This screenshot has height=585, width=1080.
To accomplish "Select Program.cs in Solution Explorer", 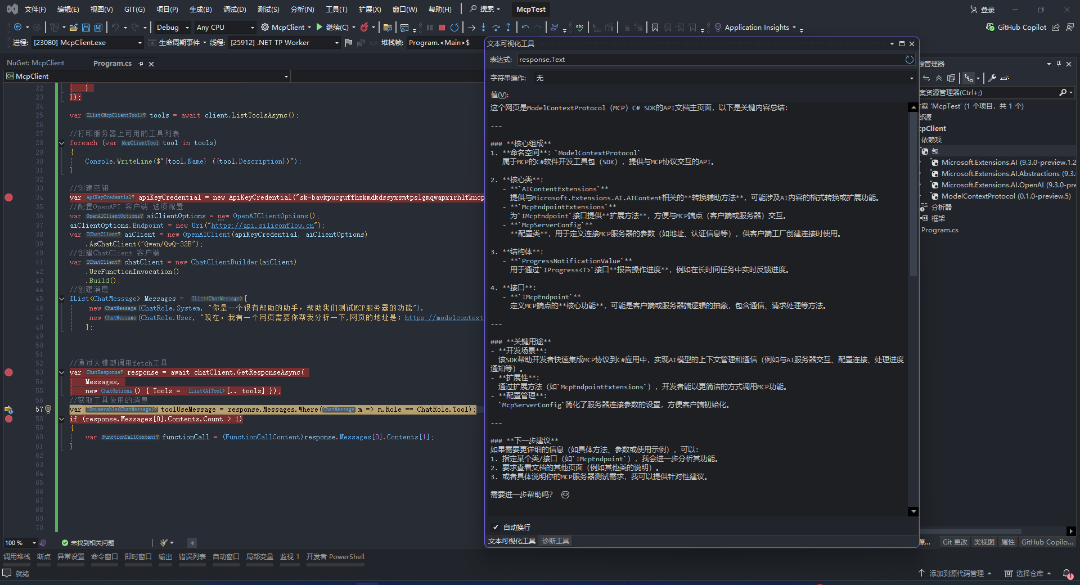I will tap(939, 229).
